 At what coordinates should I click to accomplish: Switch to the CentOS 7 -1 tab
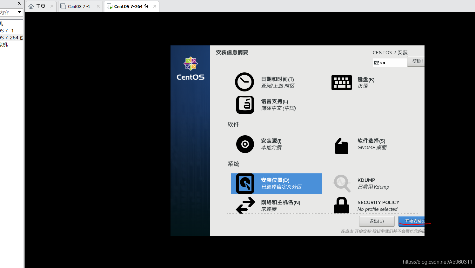click(x=81, y=6)
